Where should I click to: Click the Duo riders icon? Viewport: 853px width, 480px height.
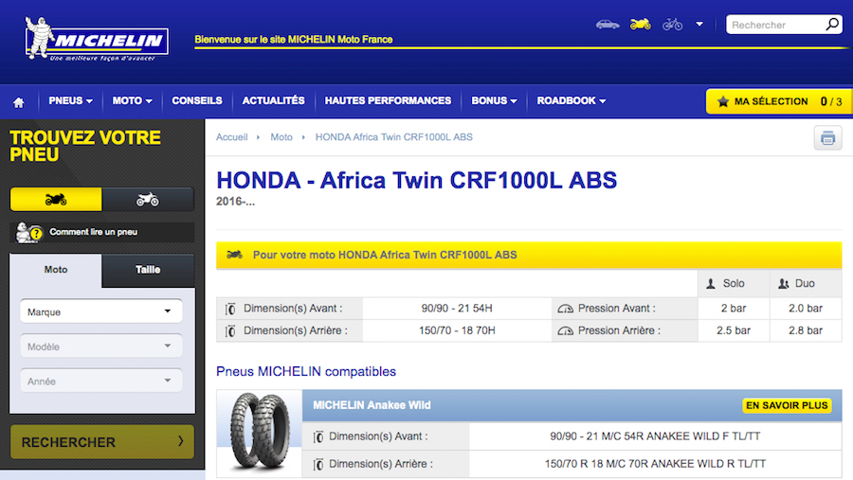[x=784, y=284]
